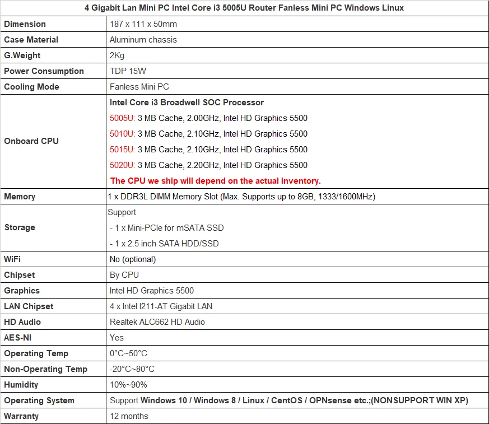Click the TDP 15W power value
Image resolution: width=489 pixels, height=424 pixels.
pos(128,71)
